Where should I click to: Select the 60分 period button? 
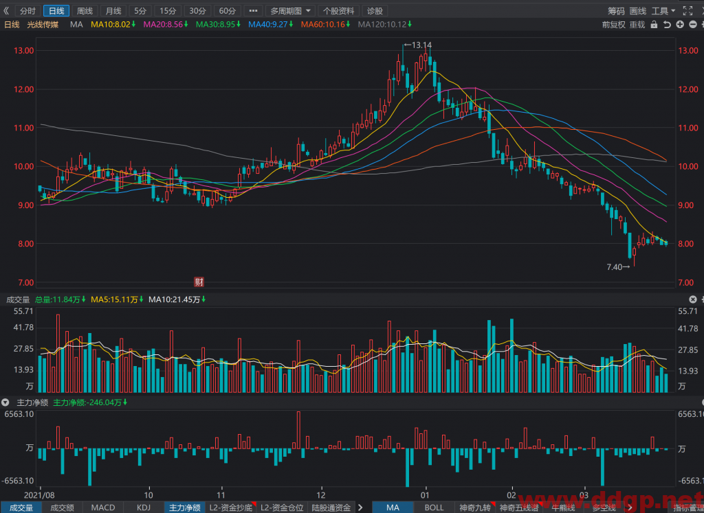click(x=227, y=11)
